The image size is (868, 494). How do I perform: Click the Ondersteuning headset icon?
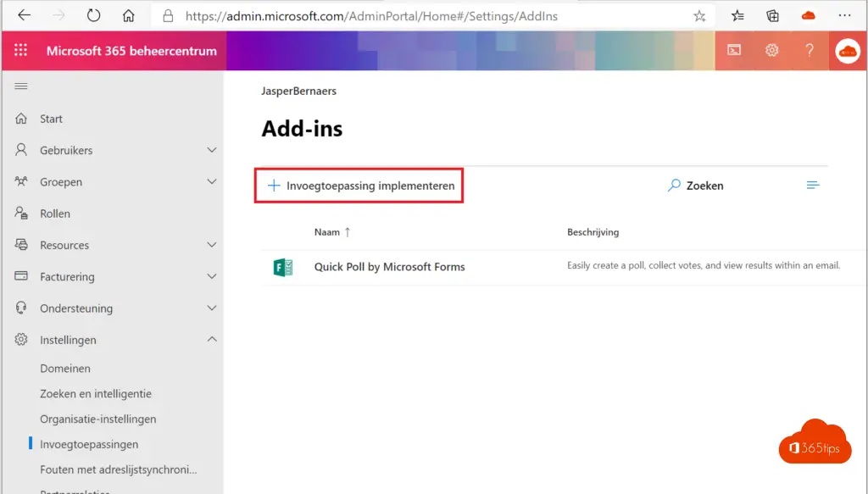click(x=21, y=308)
